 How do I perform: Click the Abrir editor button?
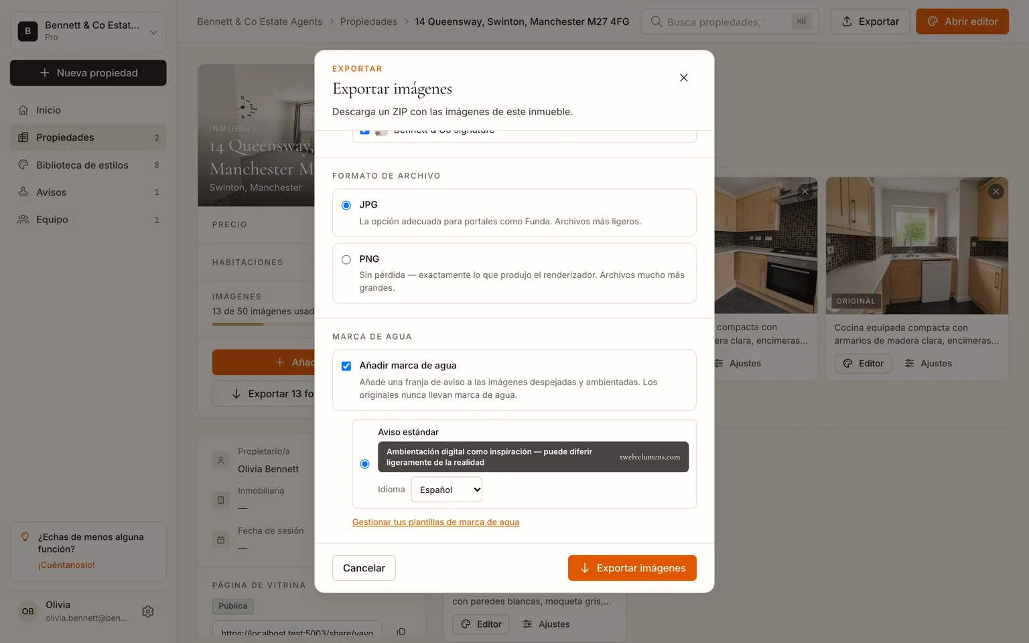click(x=962, y=22)
